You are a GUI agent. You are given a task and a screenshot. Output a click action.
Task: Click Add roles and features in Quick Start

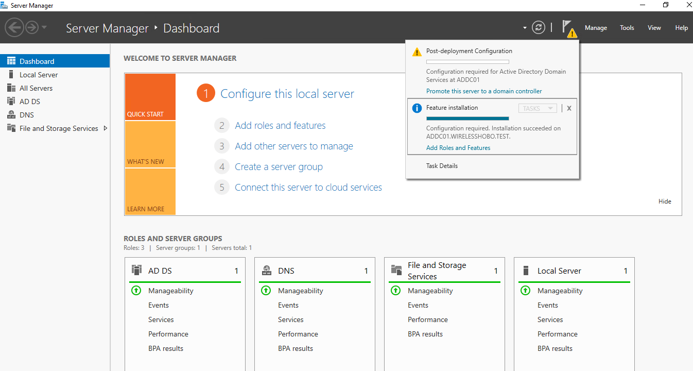point(280,125)
